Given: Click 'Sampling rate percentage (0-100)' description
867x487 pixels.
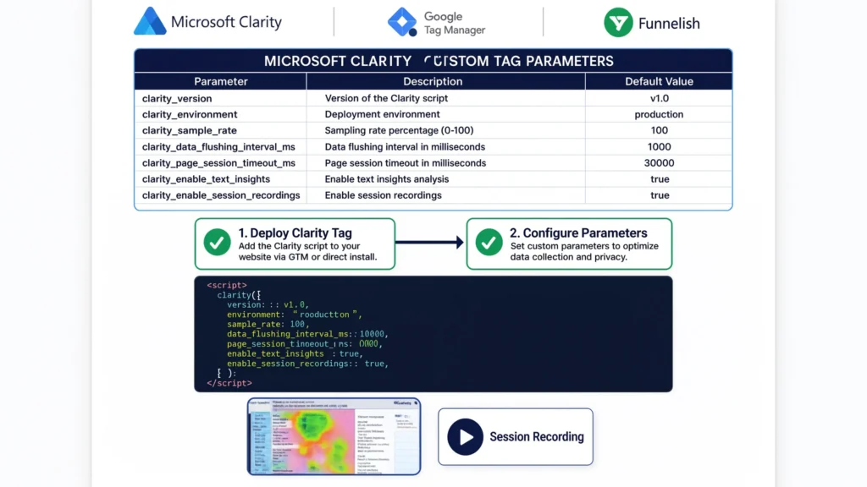Looking at the screenshot, I should (399, 130).
